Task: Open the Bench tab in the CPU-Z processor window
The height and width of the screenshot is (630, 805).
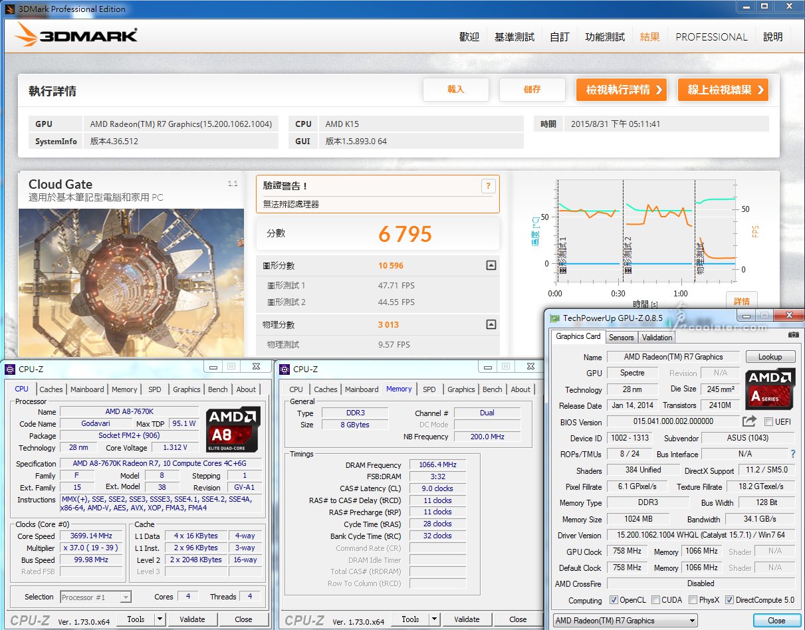Action: [218, 389]
